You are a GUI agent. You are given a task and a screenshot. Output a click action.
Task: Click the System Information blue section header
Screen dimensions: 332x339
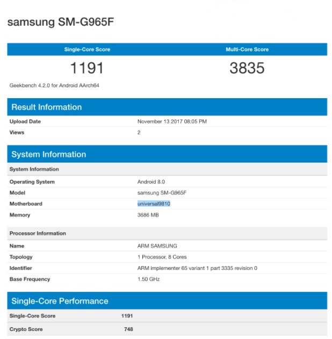click(x=167, y=154)
